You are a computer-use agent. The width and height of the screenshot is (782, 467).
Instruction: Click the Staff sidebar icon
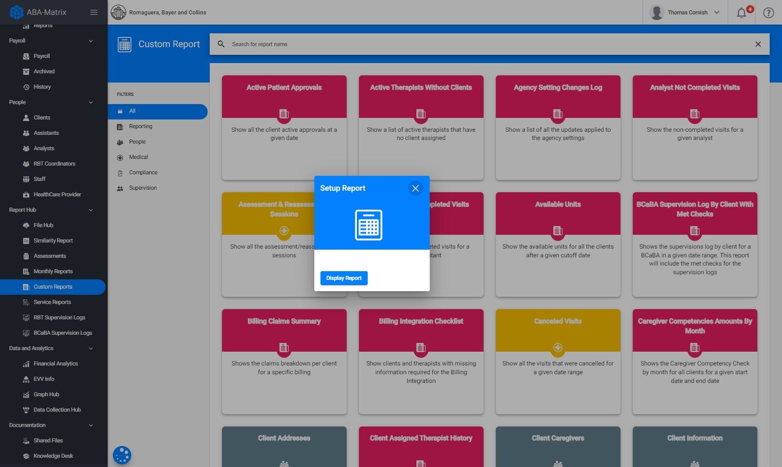point(26,179)
